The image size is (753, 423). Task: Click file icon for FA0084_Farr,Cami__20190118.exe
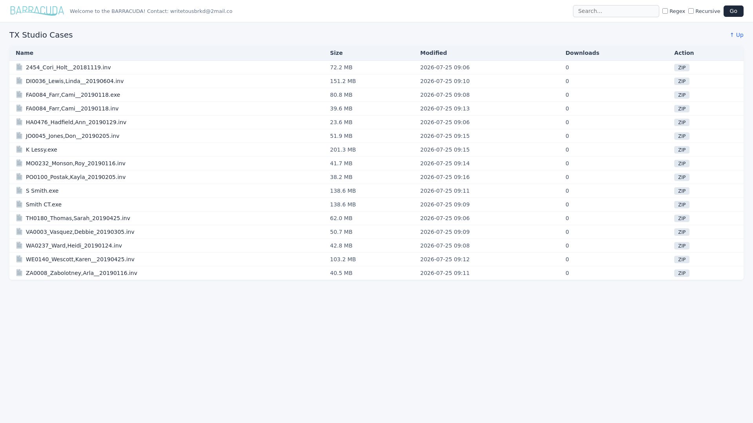click(19, 94)
